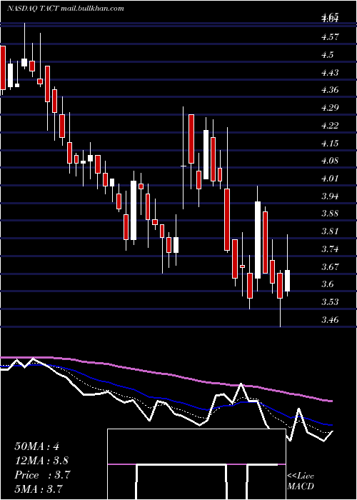Click the 4.08 price axis label

pyautogui.click(x=330, y=161)
